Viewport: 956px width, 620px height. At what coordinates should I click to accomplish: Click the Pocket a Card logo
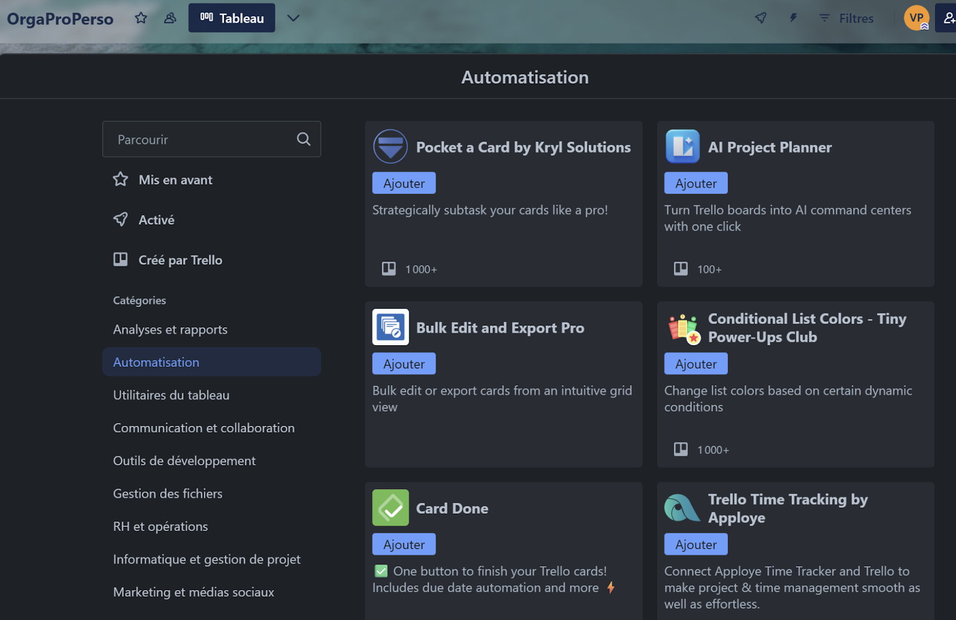390,146
